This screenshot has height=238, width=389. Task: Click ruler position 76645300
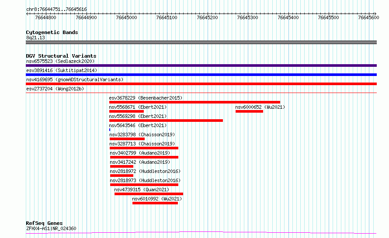(x=247, y=17)
